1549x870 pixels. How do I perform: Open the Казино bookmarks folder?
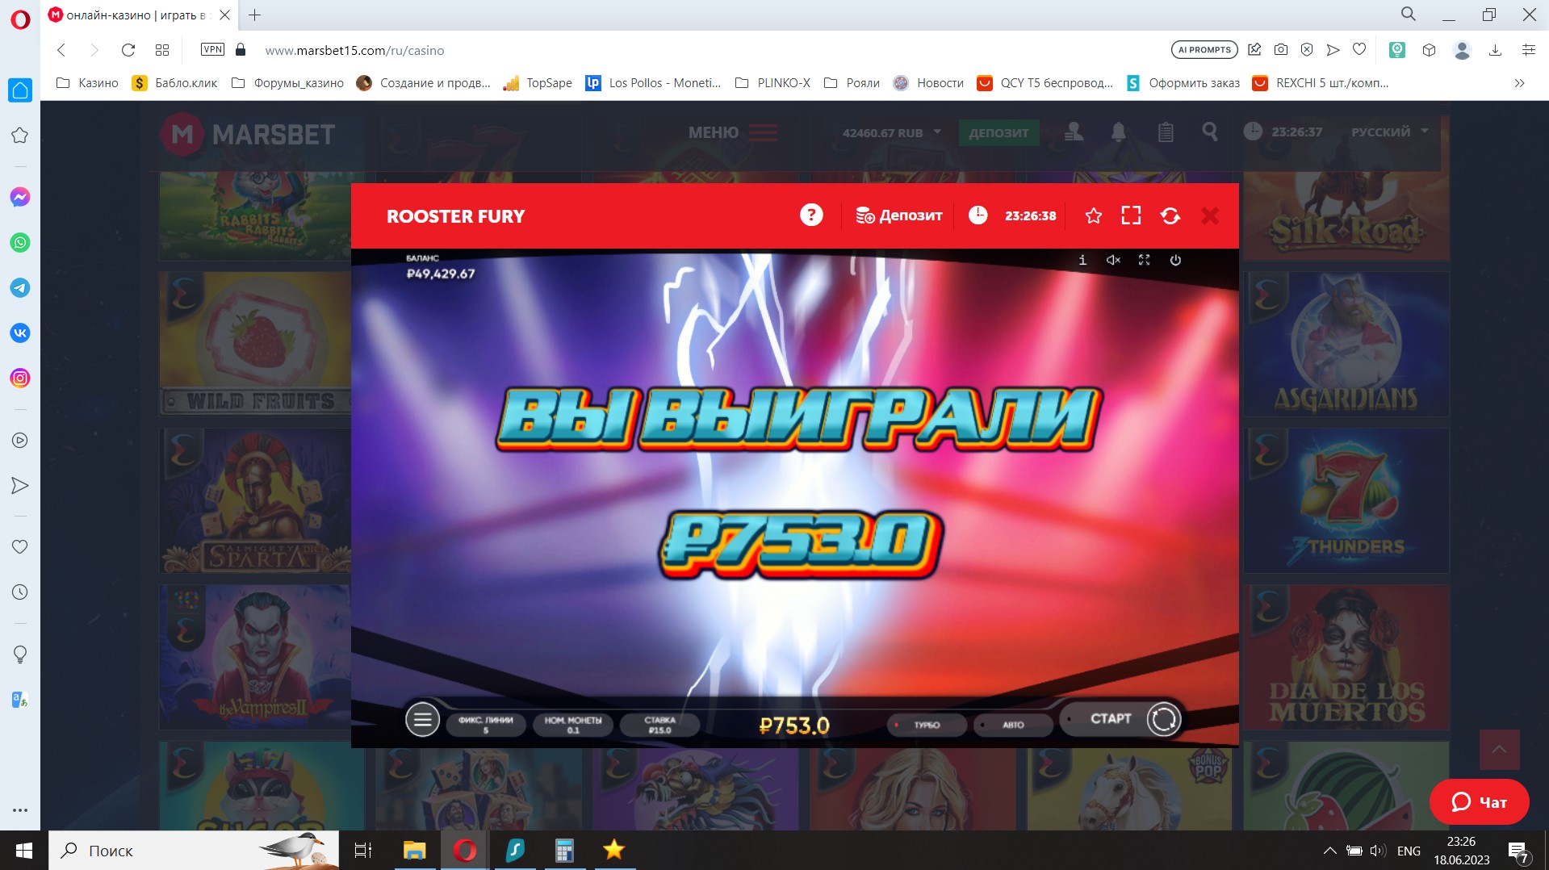click(x=87, y=83)
